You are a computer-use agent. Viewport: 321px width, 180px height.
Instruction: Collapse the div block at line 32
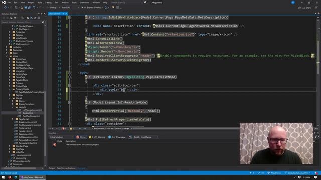point(69,85)
